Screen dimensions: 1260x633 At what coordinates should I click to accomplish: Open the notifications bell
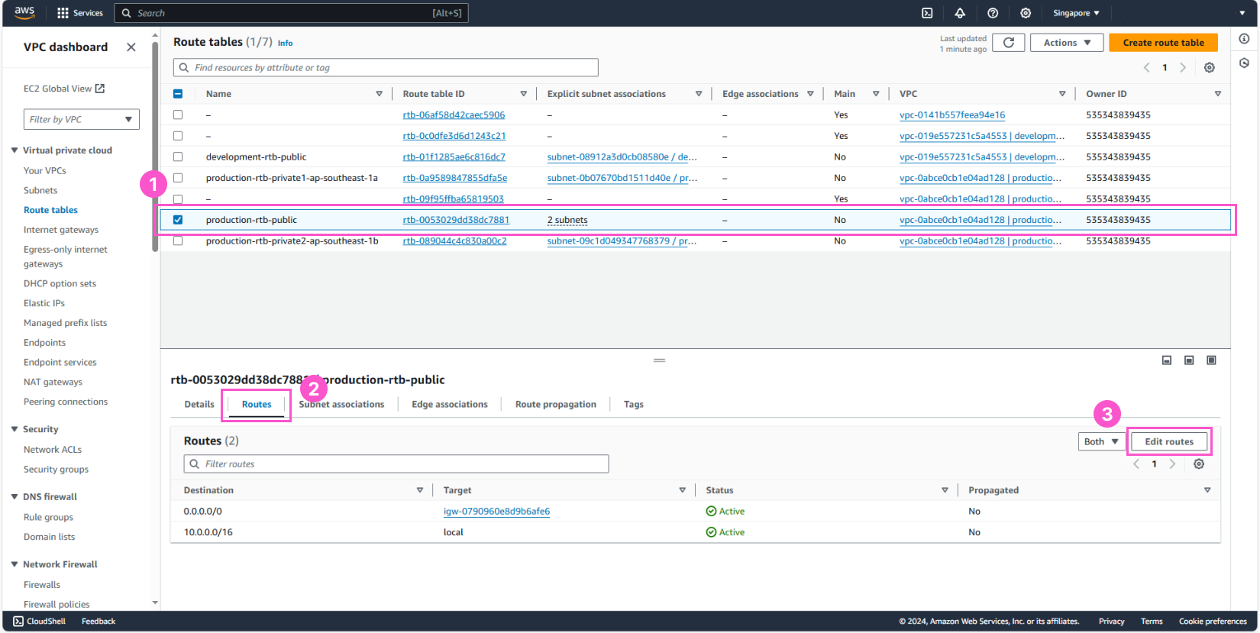tap(960, 13)
